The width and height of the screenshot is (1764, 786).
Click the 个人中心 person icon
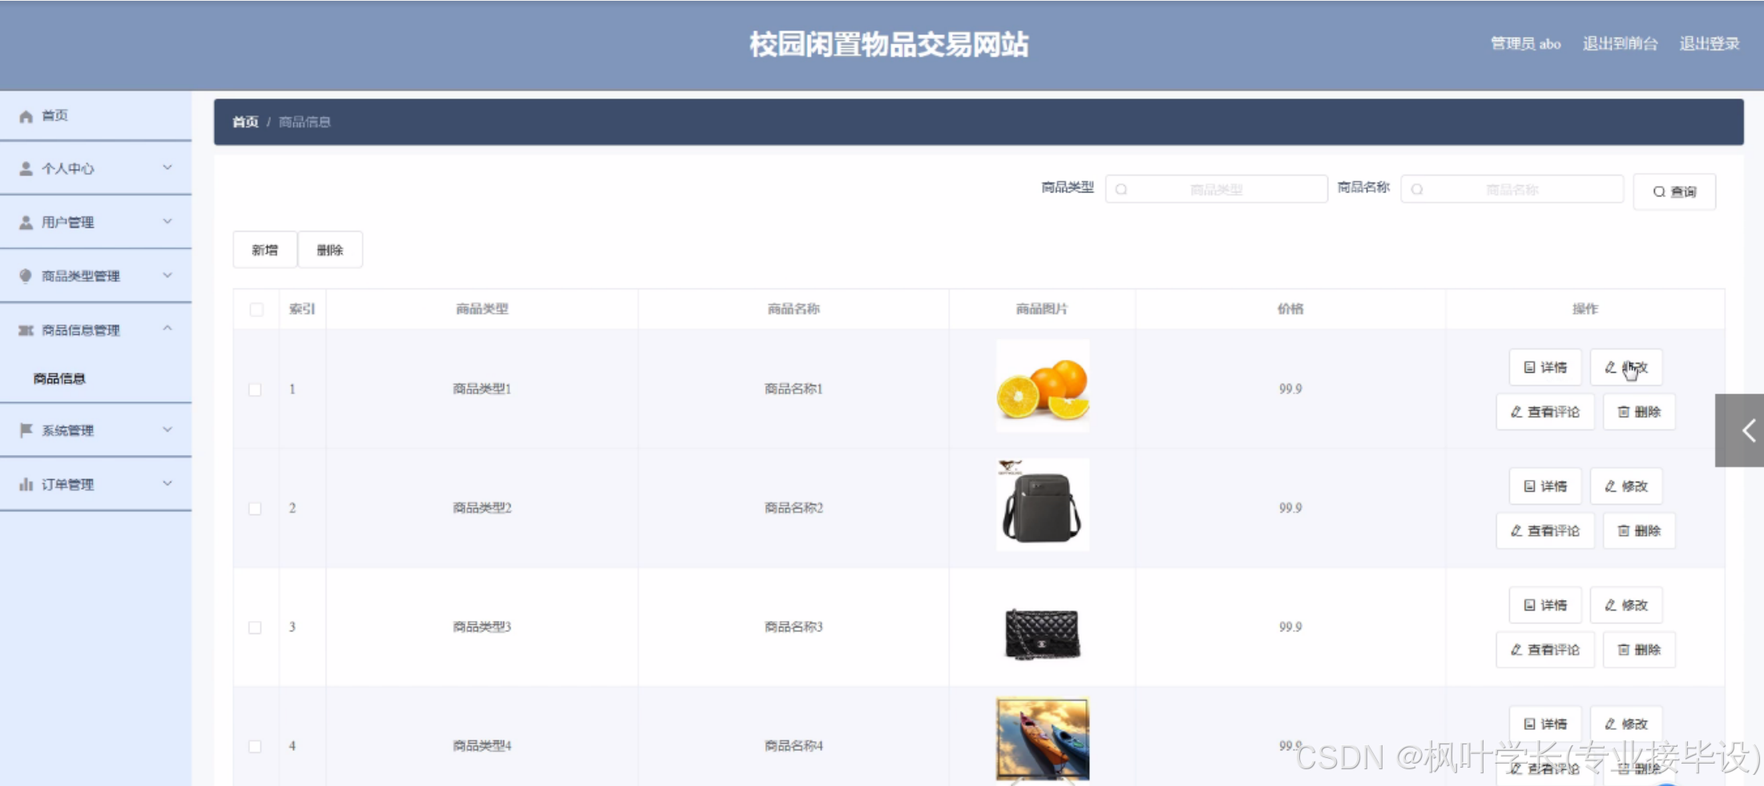pyautogui.click(x=26, y=168)
